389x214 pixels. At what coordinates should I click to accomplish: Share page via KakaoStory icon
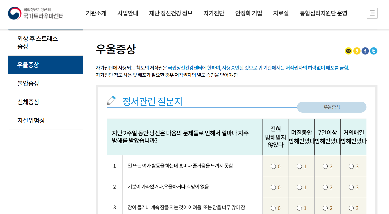(x=357, y=51)
